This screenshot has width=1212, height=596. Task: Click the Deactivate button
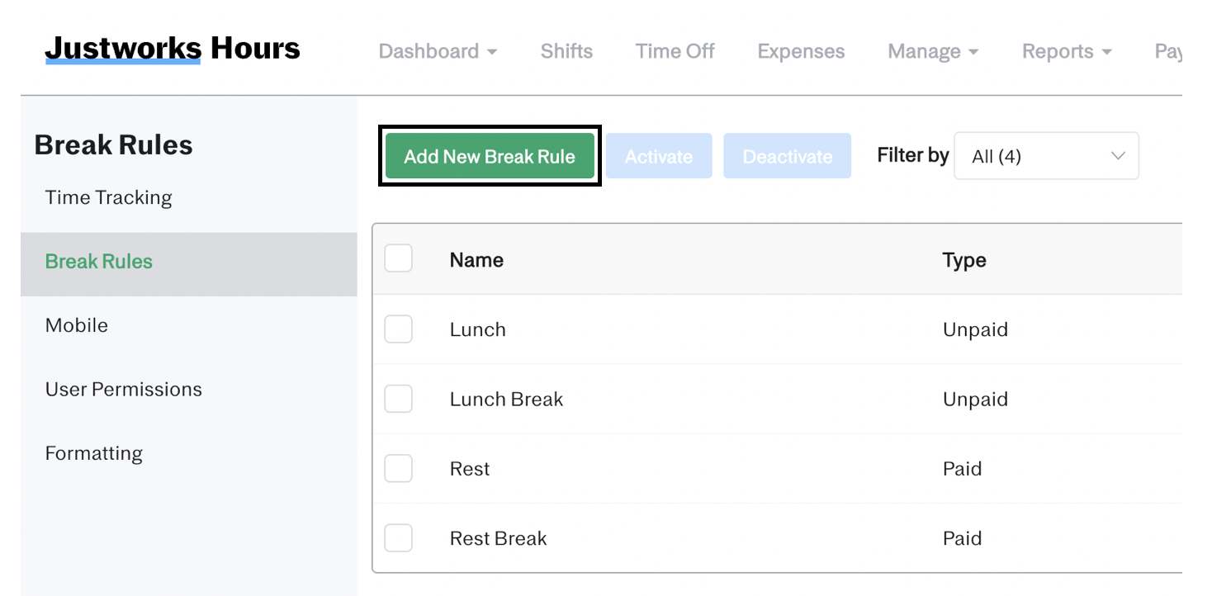pyautogui.click(x=787, y=155)
